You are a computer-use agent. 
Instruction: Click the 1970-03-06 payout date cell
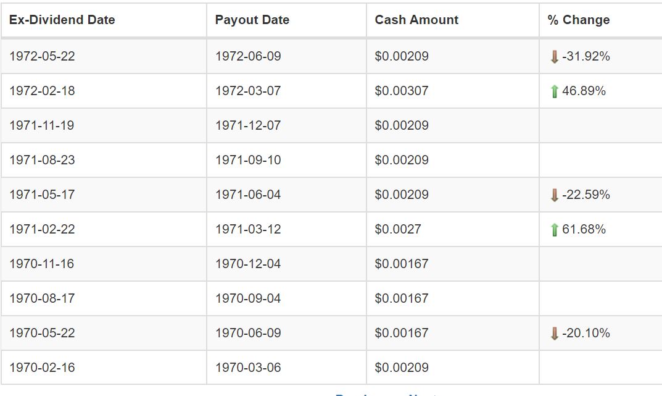[247, 368]
